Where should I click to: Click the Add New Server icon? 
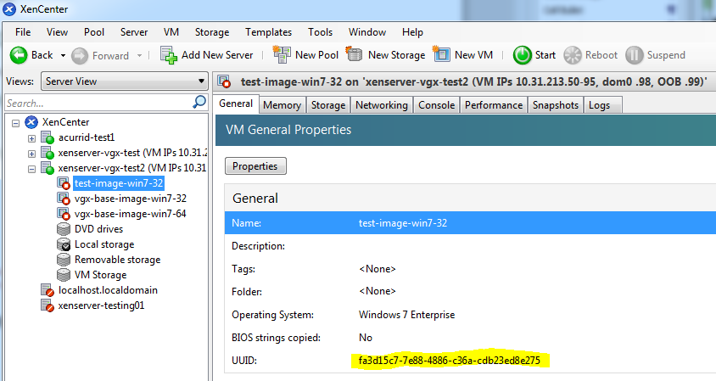point(169,55)
